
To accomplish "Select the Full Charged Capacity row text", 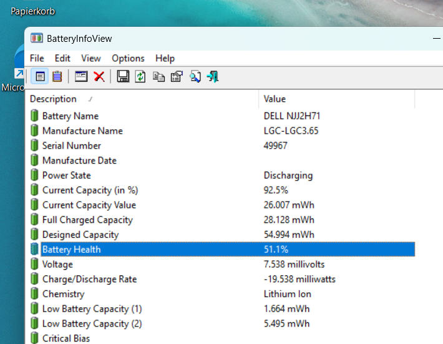I will pyautogui.click(x=87, y=220).
